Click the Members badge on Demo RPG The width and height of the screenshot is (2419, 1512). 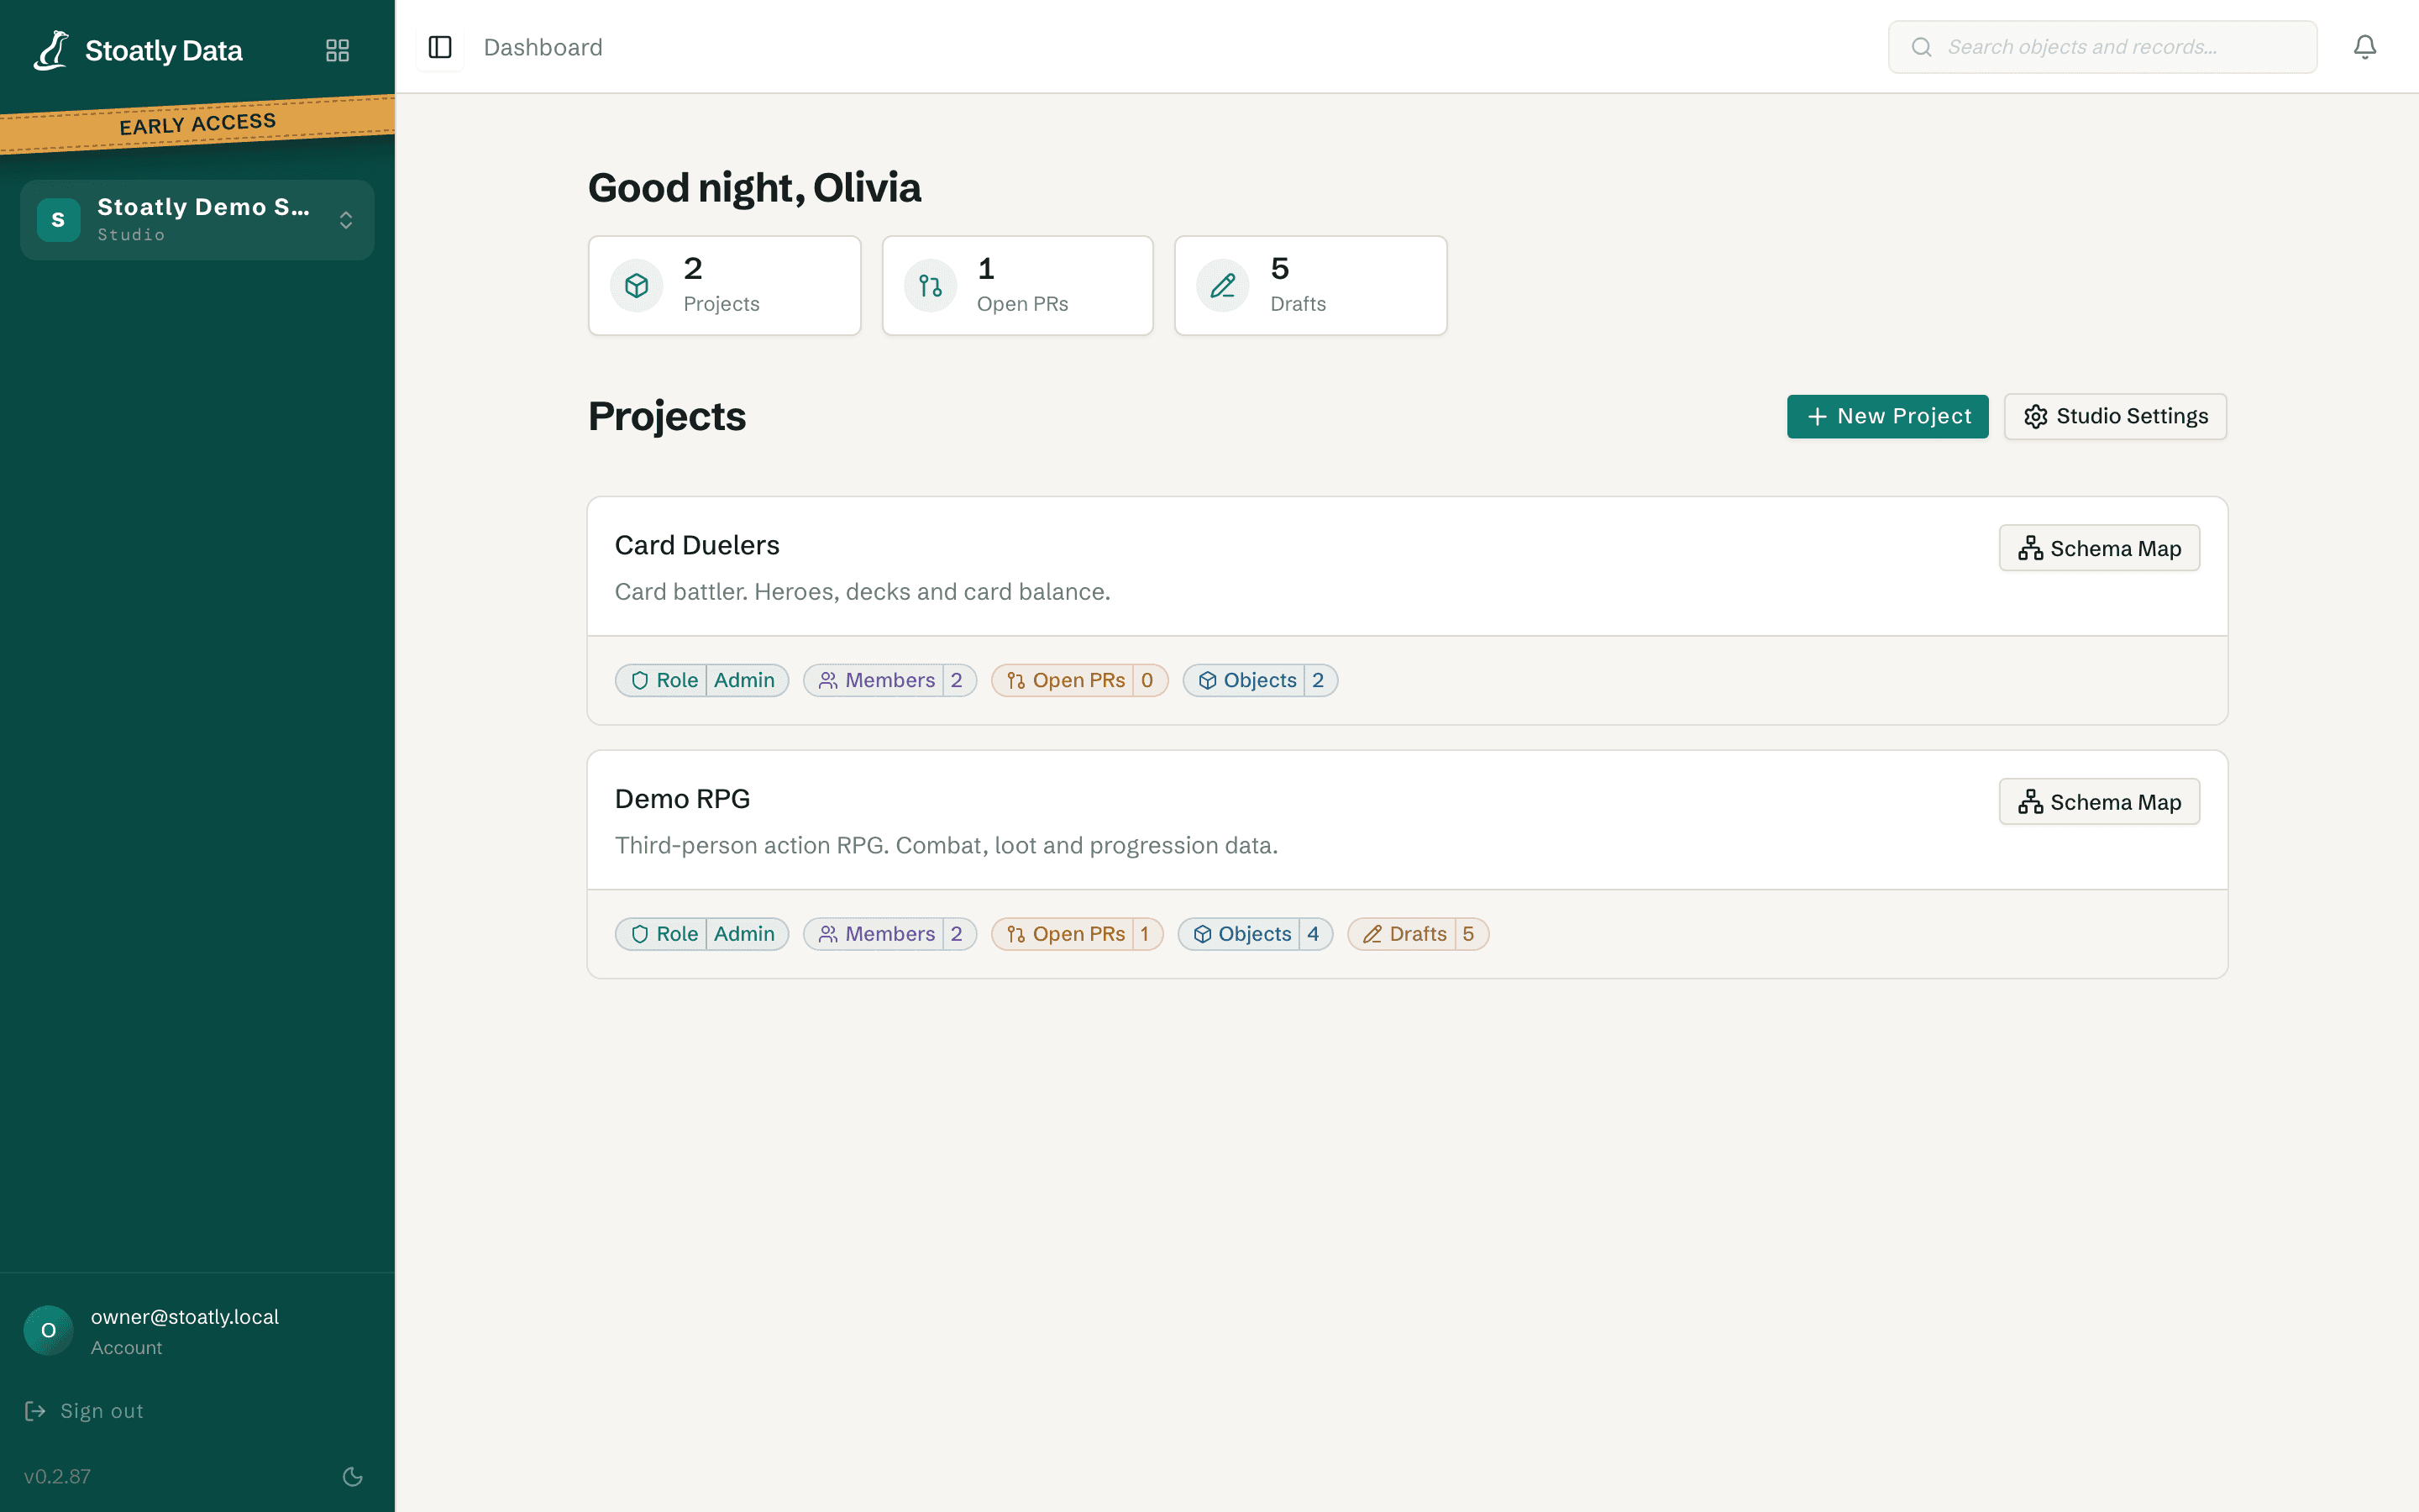pos(889,934)
